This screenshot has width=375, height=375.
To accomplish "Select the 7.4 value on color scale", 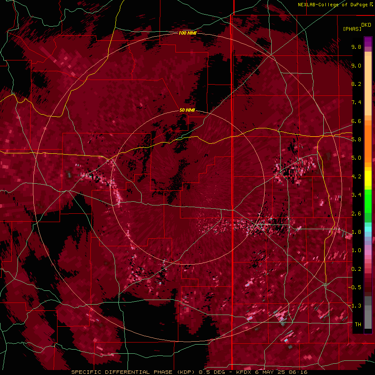I will click(356, 102).
